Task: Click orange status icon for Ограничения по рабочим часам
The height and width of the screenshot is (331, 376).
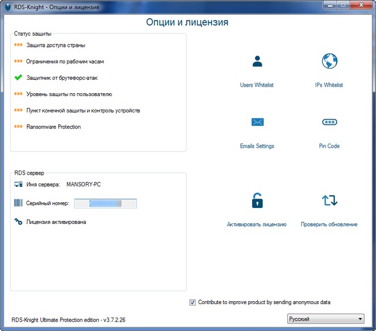Action: (18, 62)
